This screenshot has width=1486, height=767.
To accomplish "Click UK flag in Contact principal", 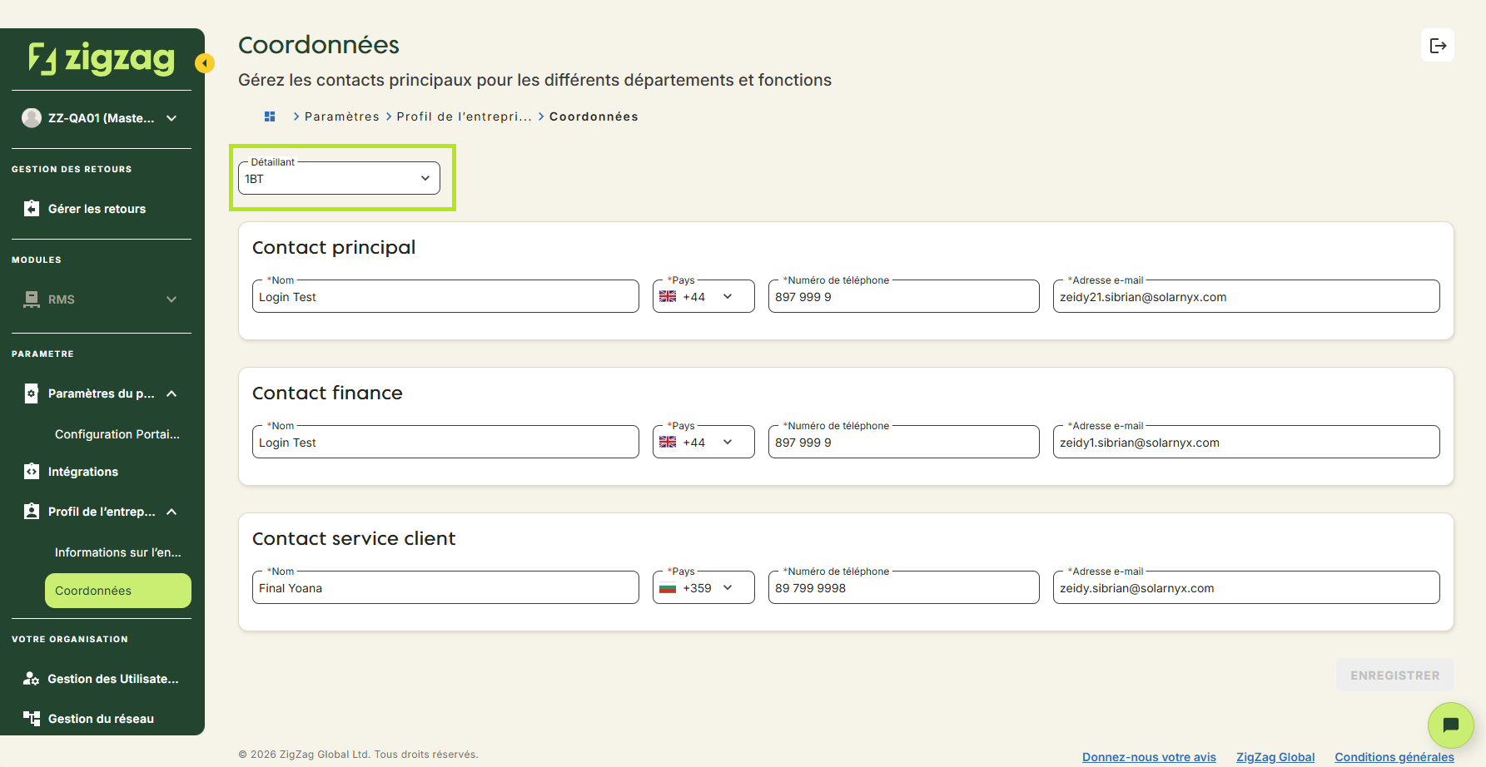I will tap(668, 297).
